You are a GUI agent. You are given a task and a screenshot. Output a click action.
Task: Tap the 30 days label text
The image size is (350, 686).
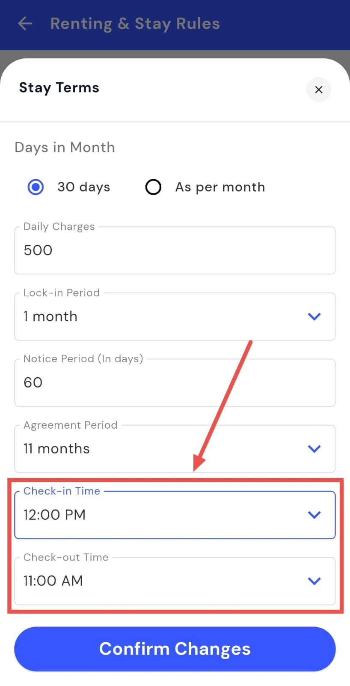coord(84,187)
